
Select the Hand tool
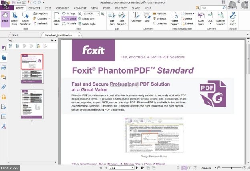pos(5,18)
